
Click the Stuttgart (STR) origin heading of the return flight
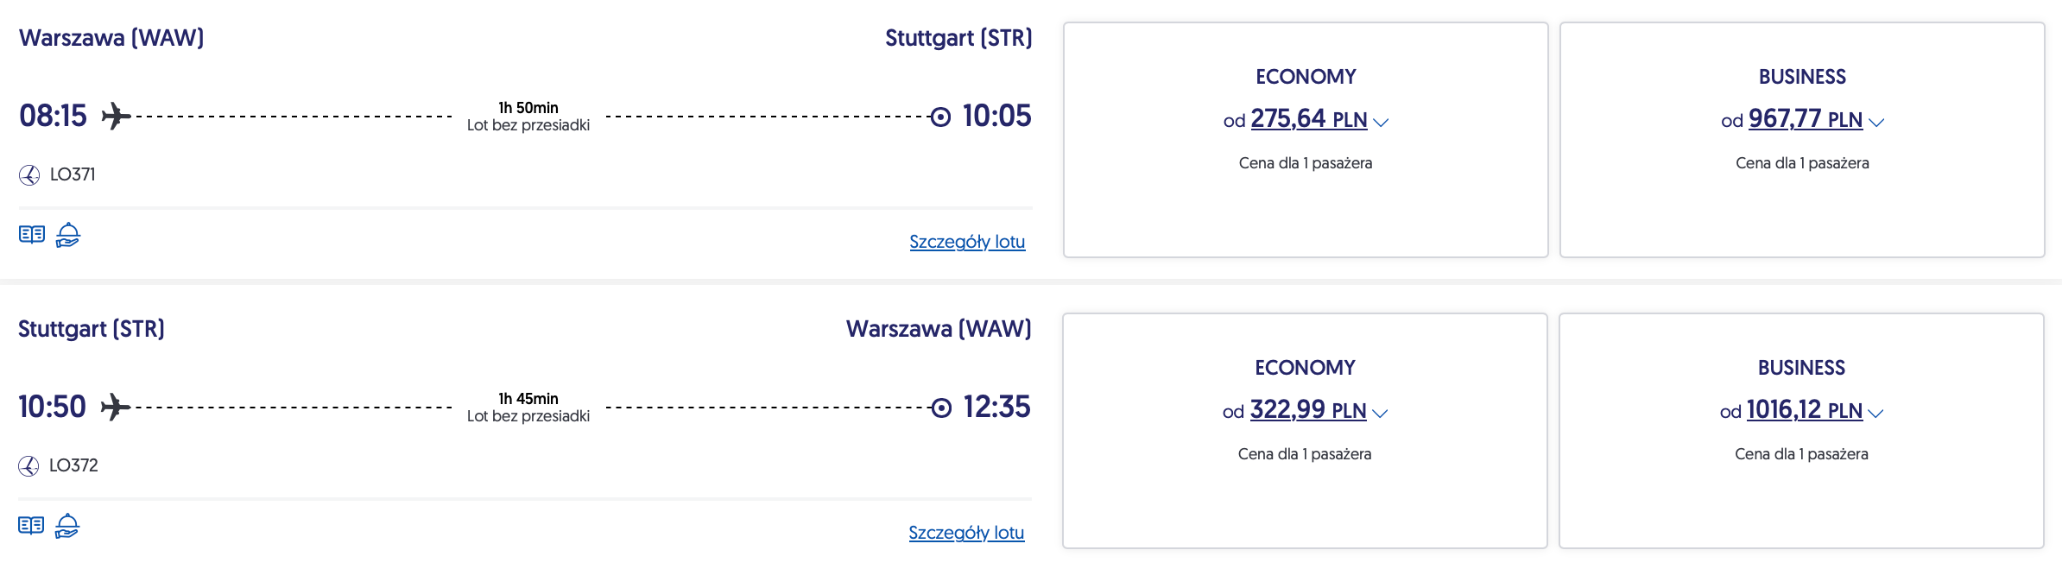tap(92, 329)
